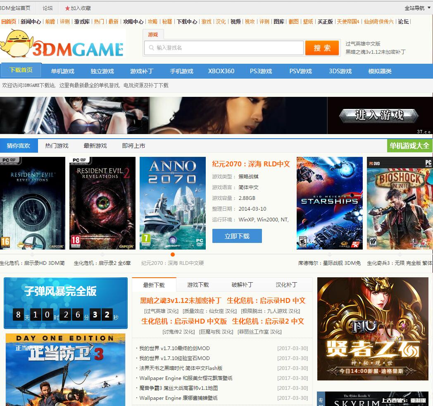Viewport: 433px width, 406px height.
Task: Click the orange 搜索 button
Action: point(322,48)
